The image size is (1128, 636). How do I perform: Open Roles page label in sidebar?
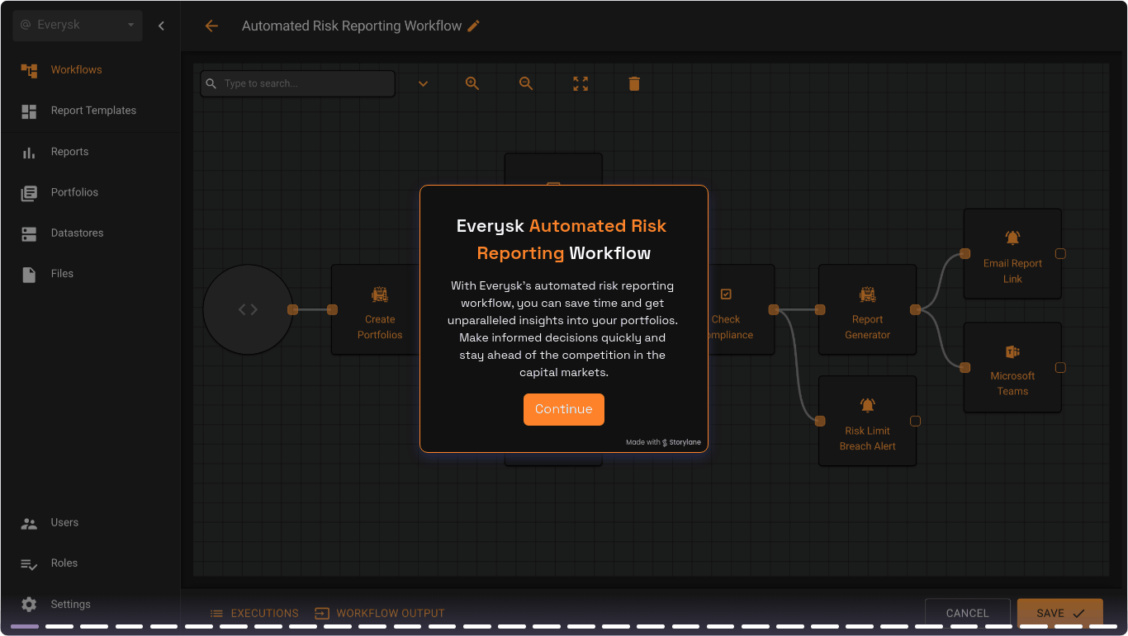point(64,563)
